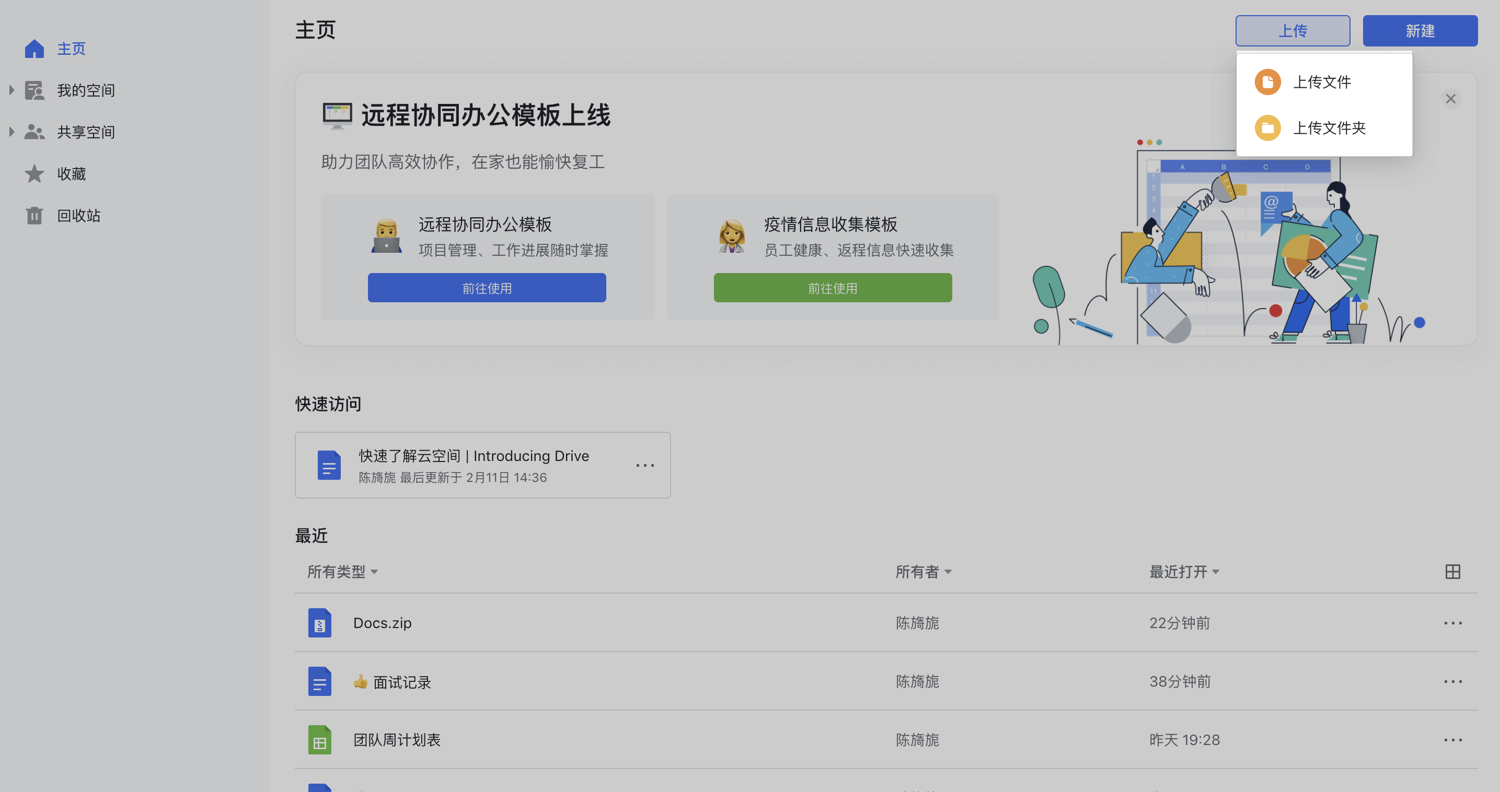Select 上传文件夹 from the upload menu
The image size is (1500, 792).
1330,128
